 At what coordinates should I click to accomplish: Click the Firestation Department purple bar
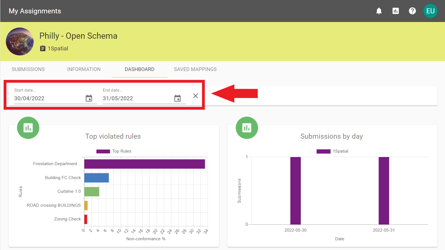click(145, 164)
